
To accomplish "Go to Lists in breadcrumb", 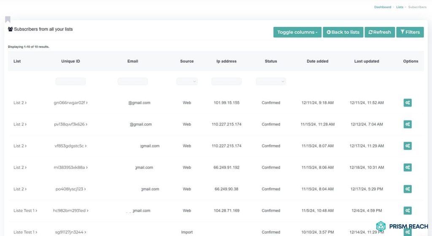I will point(400,7).
